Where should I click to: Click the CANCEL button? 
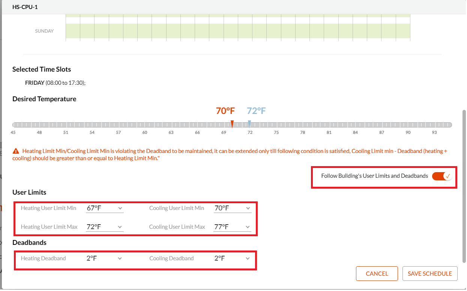[x=377, y=273]
